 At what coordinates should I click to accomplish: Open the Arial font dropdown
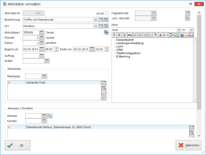(179, 30)
